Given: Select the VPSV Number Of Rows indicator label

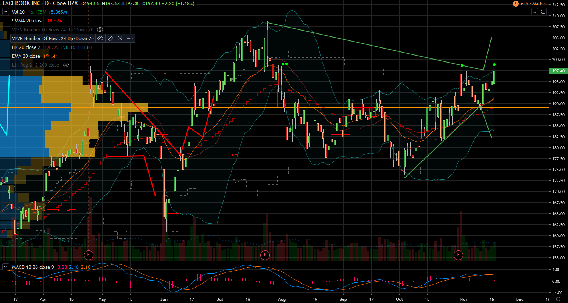Looking at the screenshot, I should coord(53,29).
